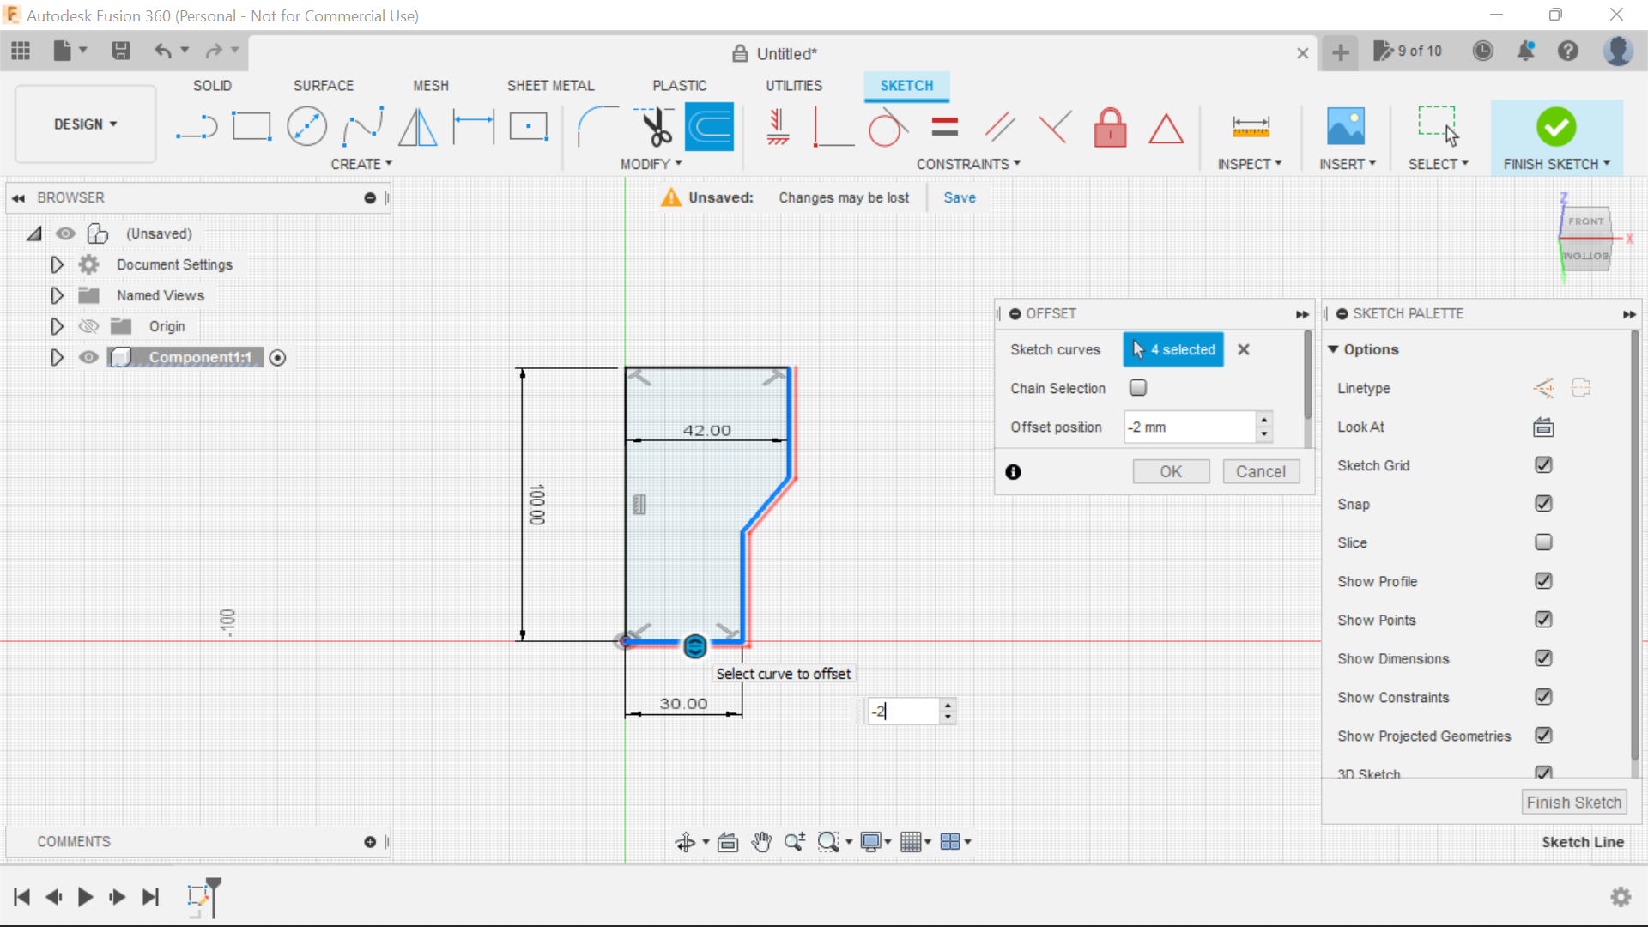This screenshot has width=1648, height=927.
Task: Edit the offset position input field value
Action: tap(1189, 427)
